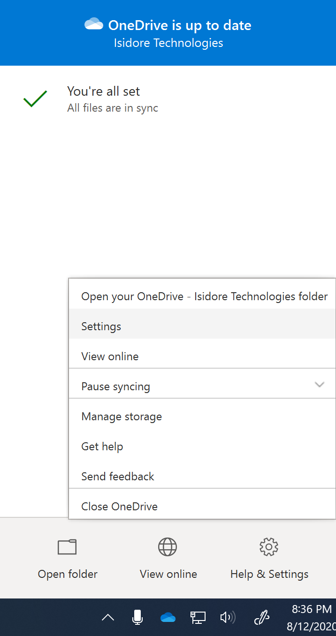The image size is (336, 636).
Task: Click the View online globe icon
Action: [x=168, y=547]
